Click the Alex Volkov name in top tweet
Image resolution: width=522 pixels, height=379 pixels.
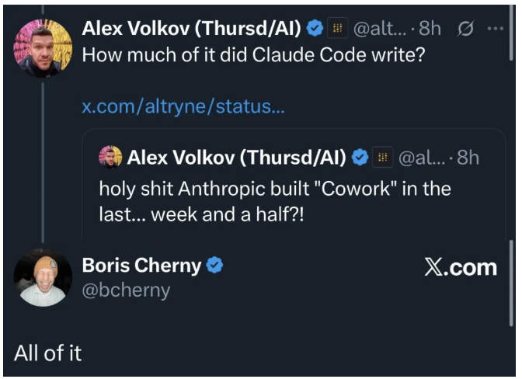(x=191, y=29)
